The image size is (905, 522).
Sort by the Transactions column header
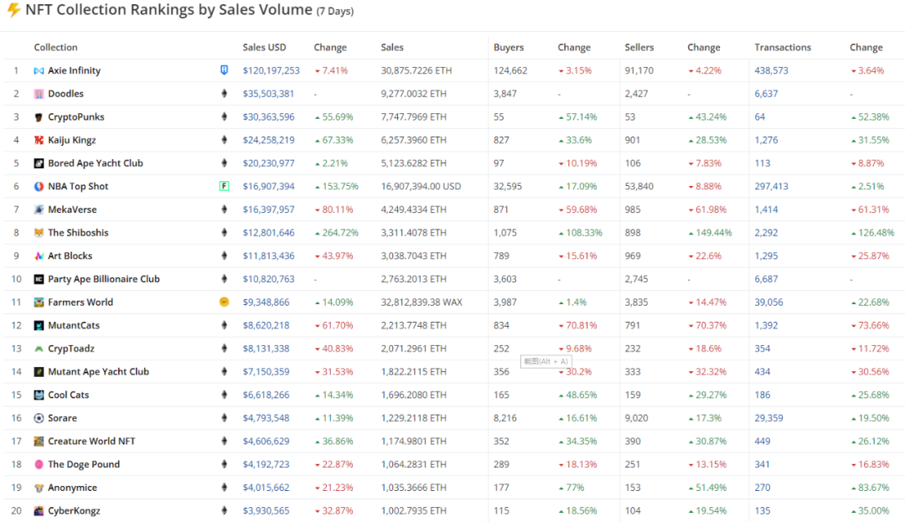tap(783, 47)
